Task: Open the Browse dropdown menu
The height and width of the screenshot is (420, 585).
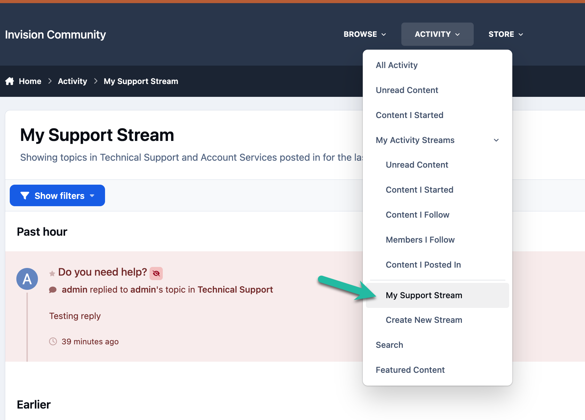Action: tap(364, 34)
